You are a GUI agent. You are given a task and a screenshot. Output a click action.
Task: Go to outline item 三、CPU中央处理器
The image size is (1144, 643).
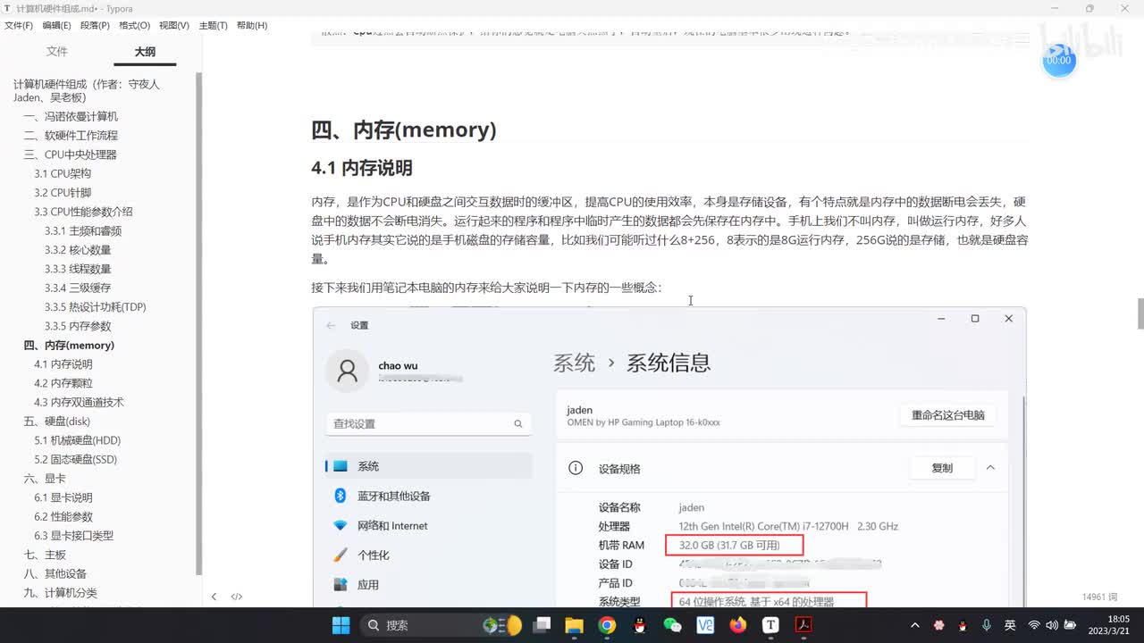pyautogui.click(x=70, y=154)
